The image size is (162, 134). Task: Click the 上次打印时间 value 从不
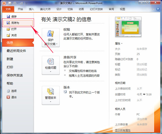click(139, 100)
